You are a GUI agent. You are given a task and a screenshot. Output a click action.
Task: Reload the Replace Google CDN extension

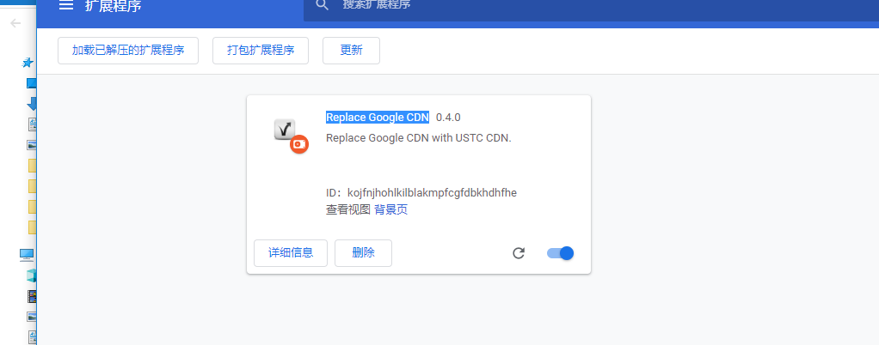519,253
